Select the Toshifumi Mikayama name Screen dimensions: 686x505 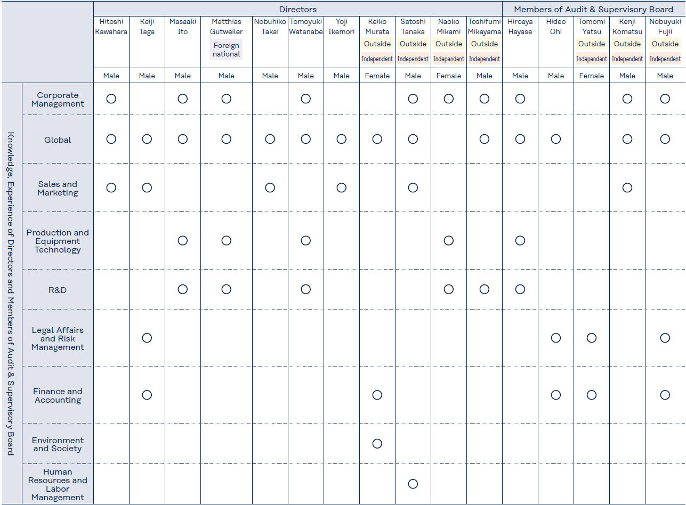[x=485, y=27]
